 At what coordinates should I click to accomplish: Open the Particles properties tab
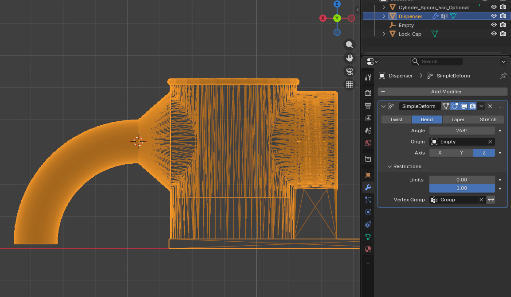click(x=368, y=200)
